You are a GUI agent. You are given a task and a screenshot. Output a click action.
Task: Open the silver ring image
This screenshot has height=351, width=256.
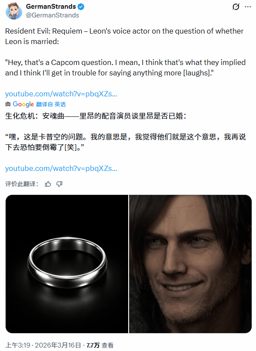tap(67, 264)
